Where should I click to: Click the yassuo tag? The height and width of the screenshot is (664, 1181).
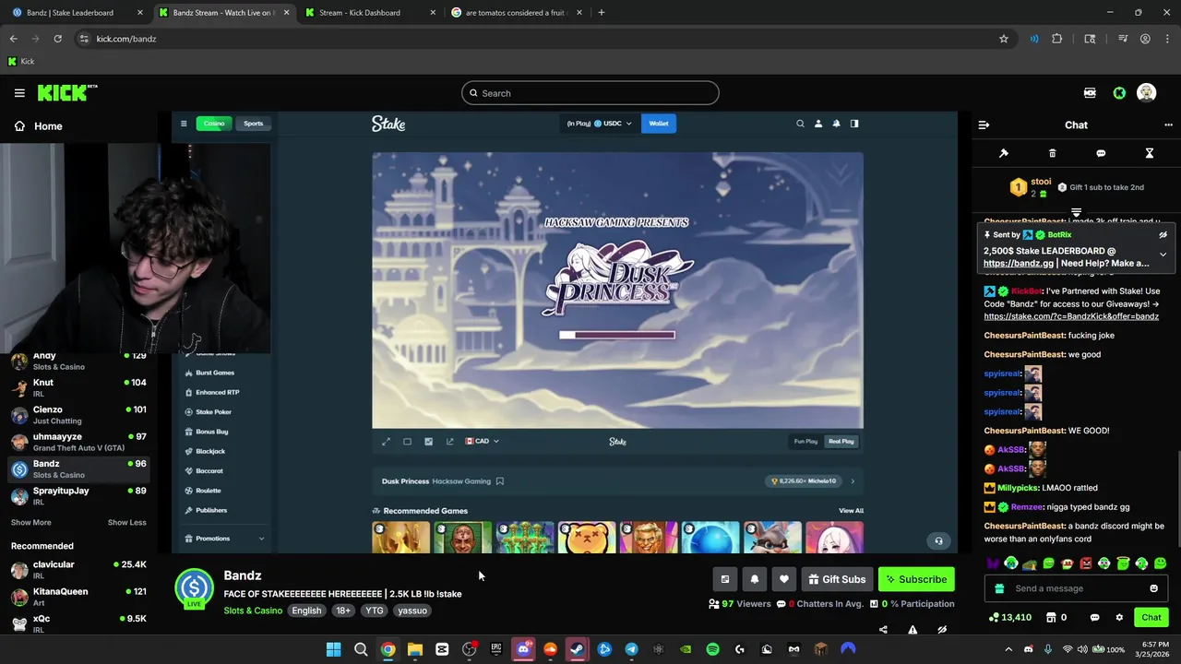412,611
